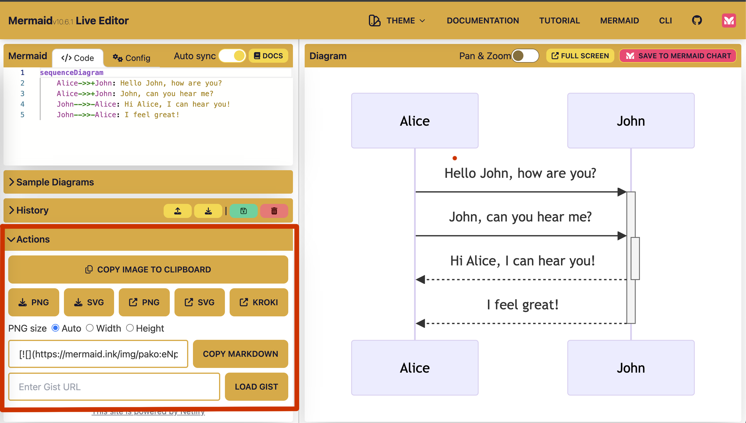This screenshot has height=423, width=746.
Task: Click the Enter Gist URL field
Action: click(114, 387)
